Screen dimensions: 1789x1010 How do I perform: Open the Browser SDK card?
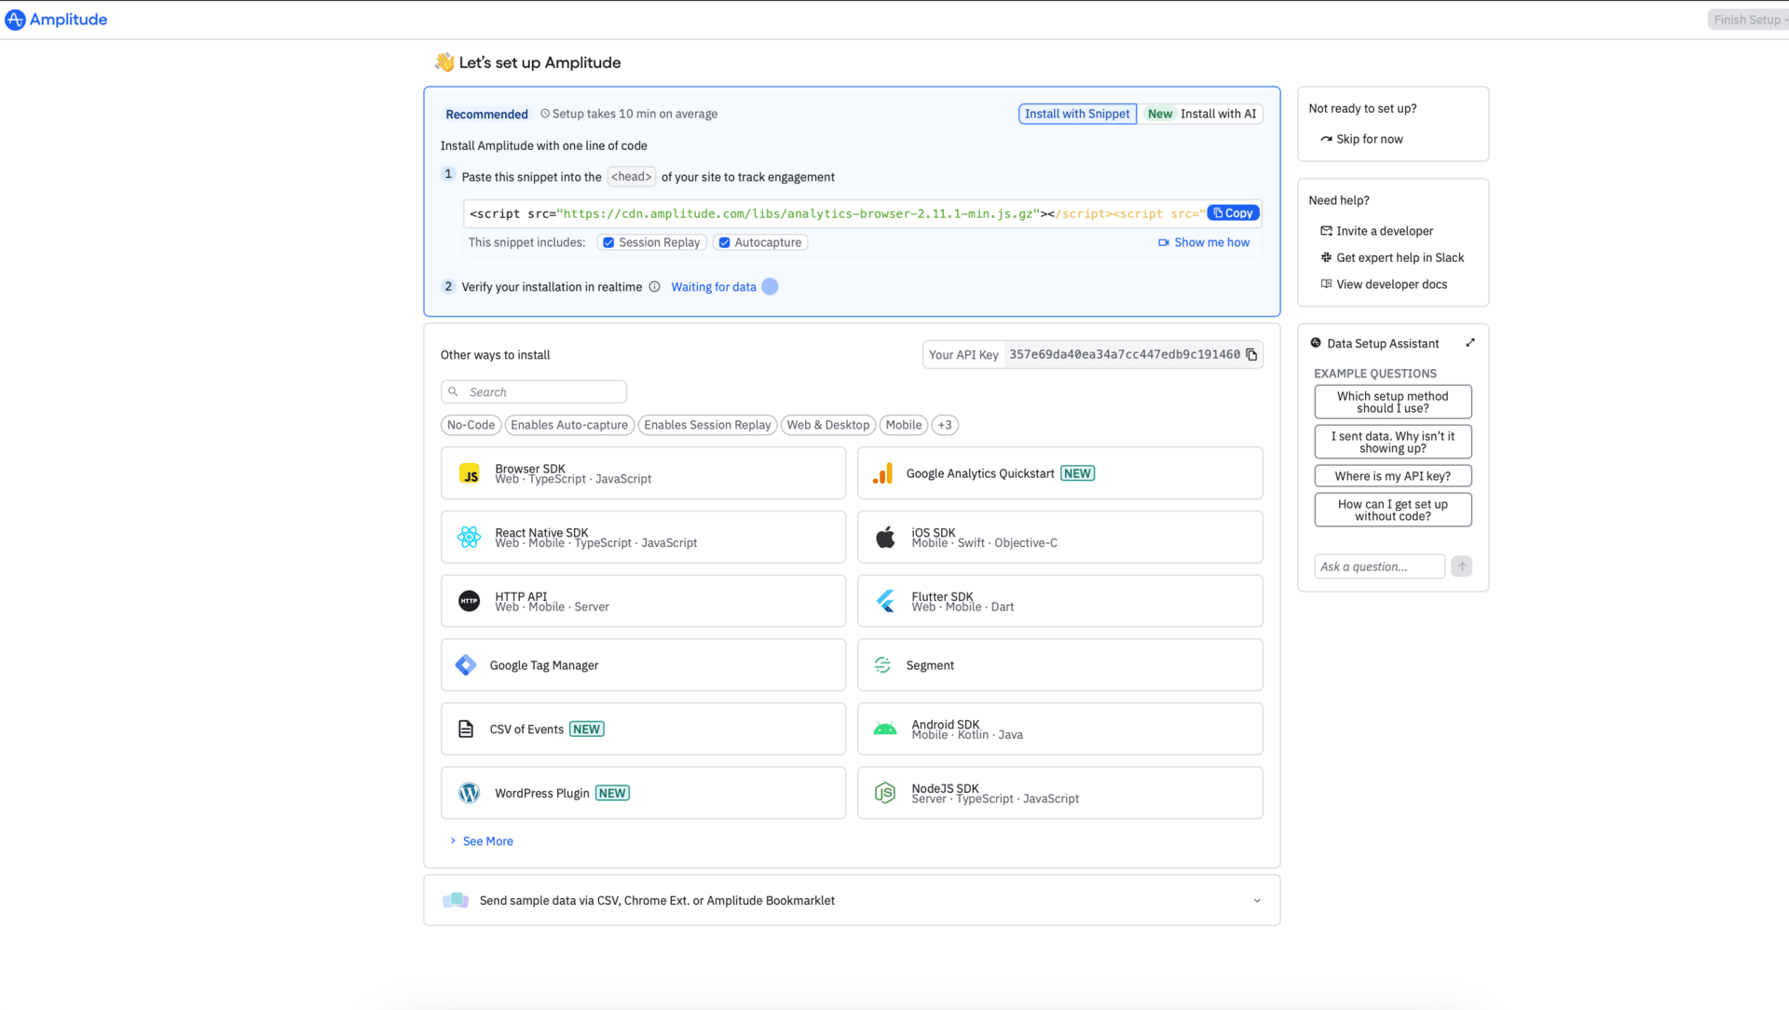(643, 473)
